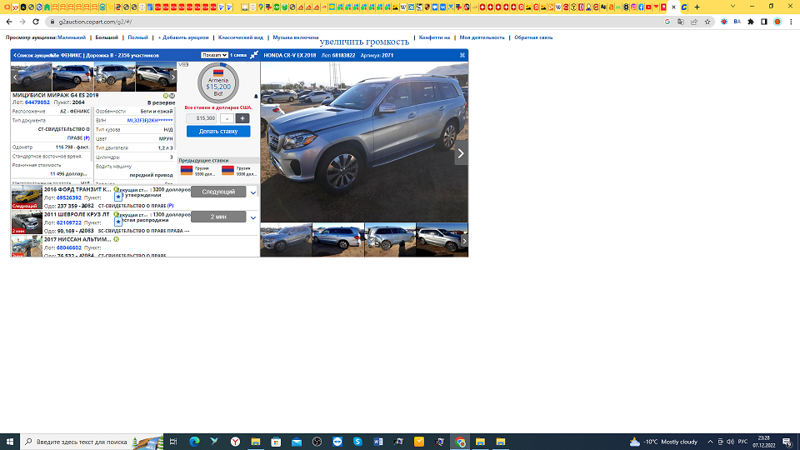Open 2016 Ford Transit yellow van thumbnail

(x=27, y=197)
